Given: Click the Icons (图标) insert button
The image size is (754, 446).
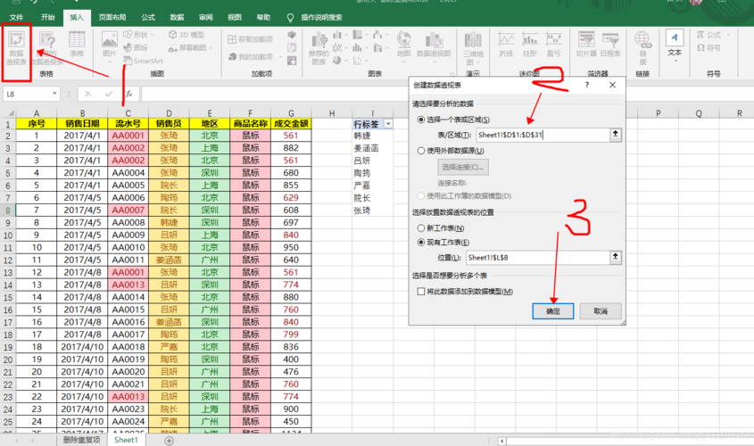Looking at the screenshot, I should click(x=136, y=47).
